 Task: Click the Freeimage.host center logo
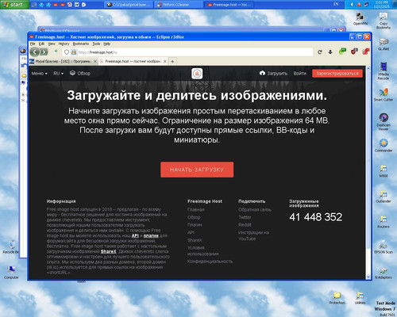[197, 74]
